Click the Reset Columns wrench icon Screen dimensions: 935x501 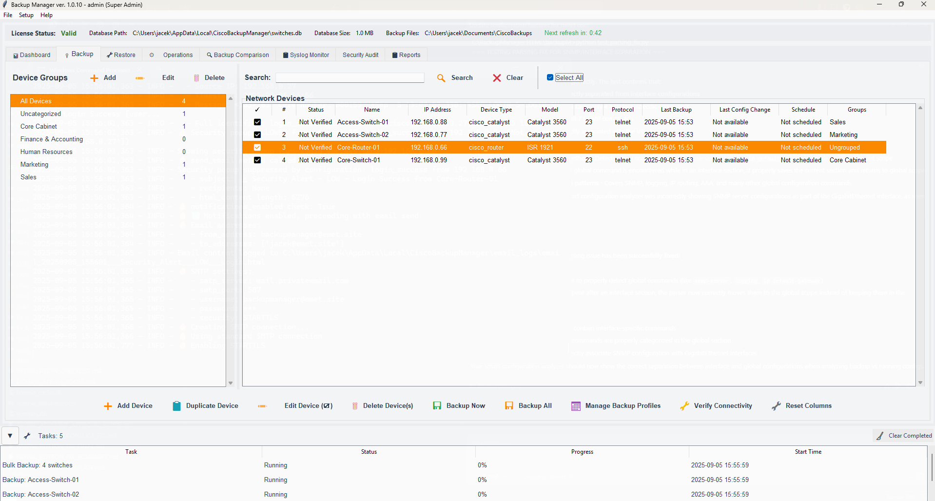point(776,405)
